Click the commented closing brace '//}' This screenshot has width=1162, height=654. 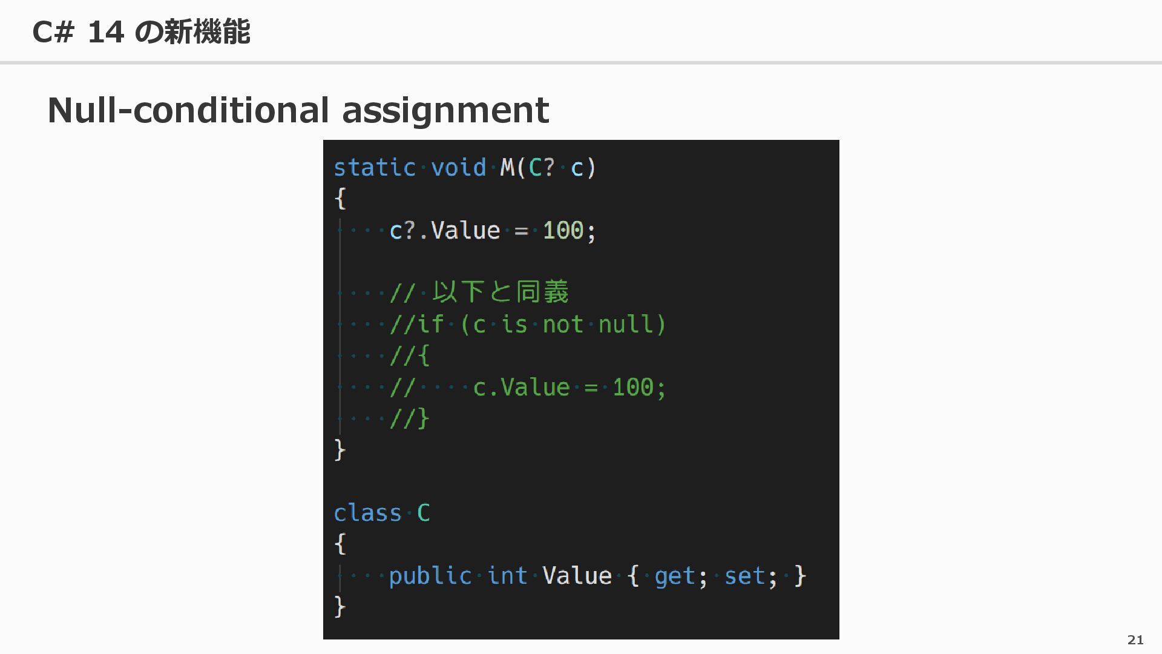click(410, 418)
